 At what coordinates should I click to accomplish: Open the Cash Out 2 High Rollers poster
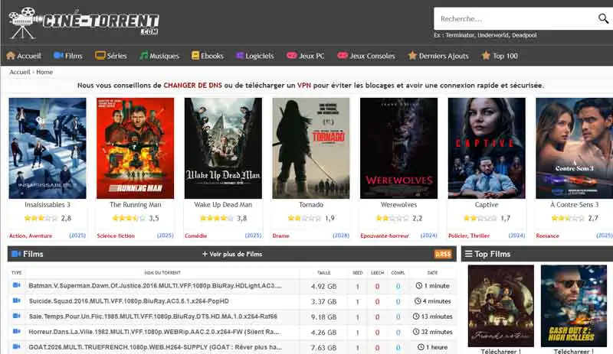[573, 306]
